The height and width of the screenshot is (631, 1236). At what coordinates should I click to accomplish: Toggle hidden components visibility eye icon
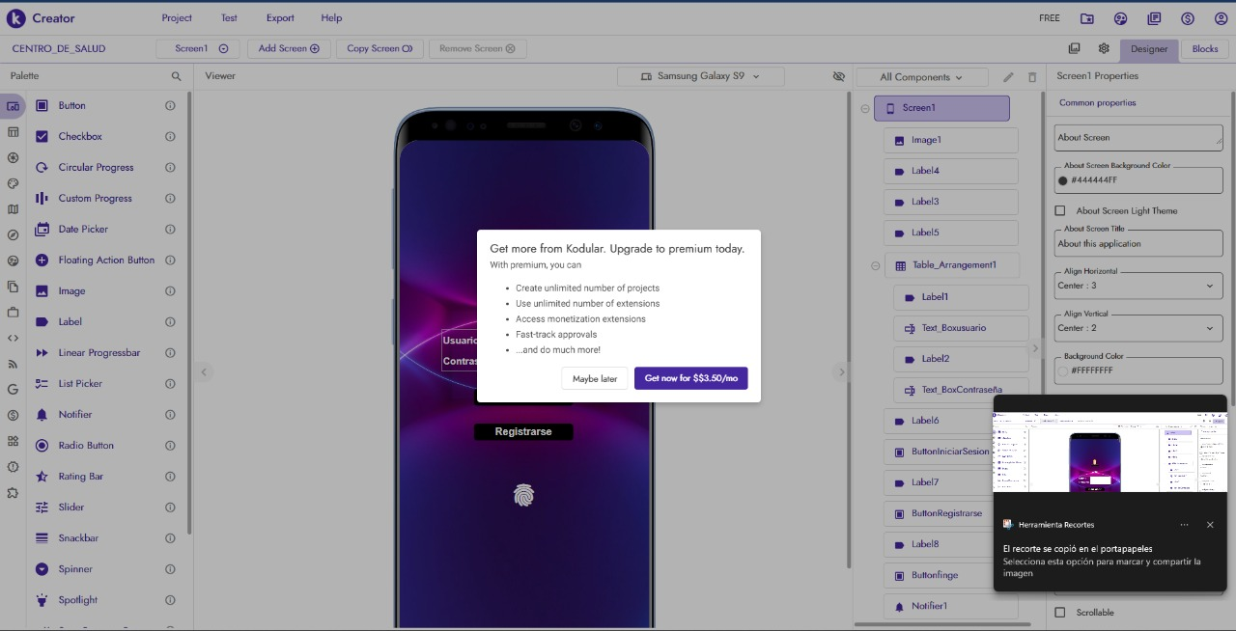pyautogui.click(x=838, y=76)
